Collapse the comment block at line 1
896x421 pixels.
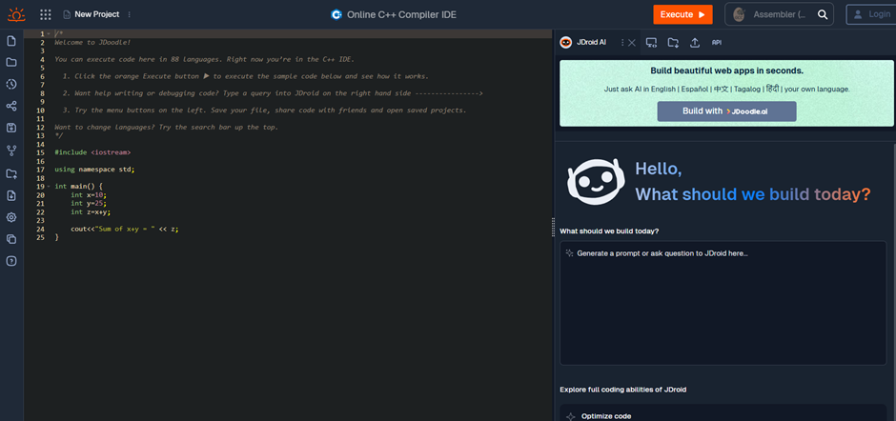[x=49, y=33]
